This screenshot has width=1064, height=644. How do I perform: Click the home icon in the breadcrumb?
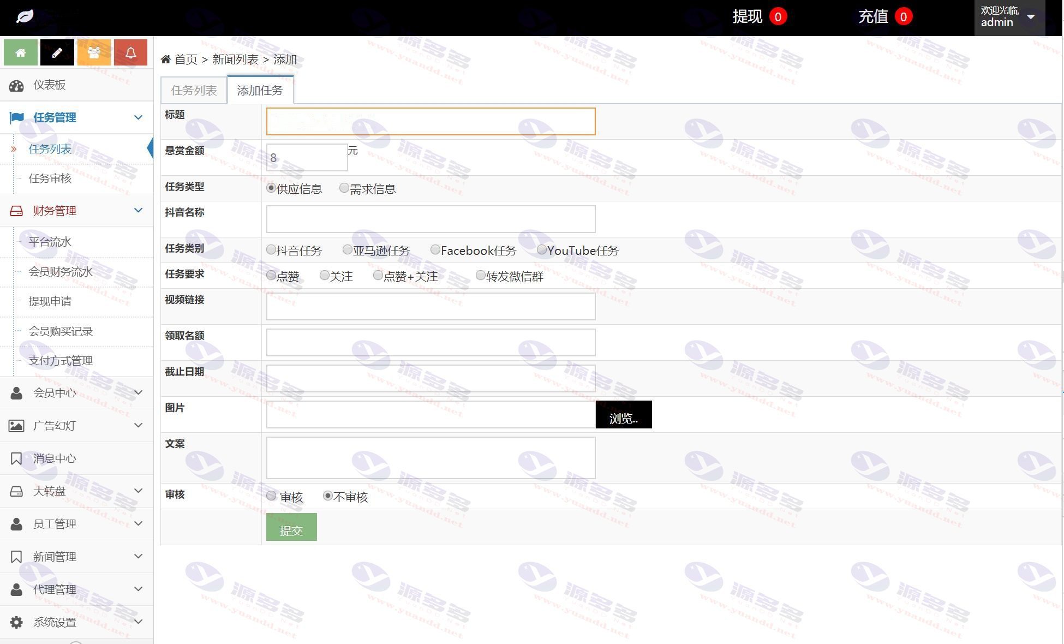166,59
